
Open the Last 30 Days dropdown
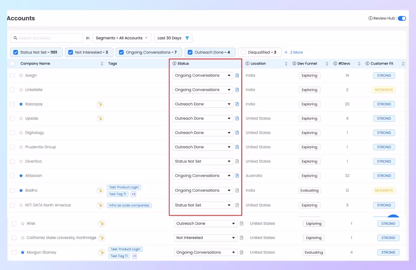point(173,38)
